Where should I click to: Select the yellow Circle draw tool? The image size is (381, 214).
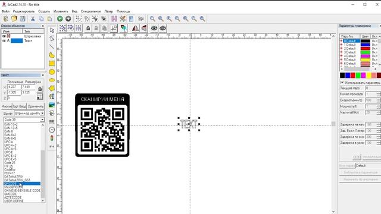tap(52, 72)
